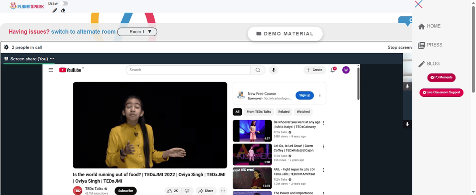Screen dimensions: 476x195
Task: Open YouTube notifications bell
Action: click(333, 70)
